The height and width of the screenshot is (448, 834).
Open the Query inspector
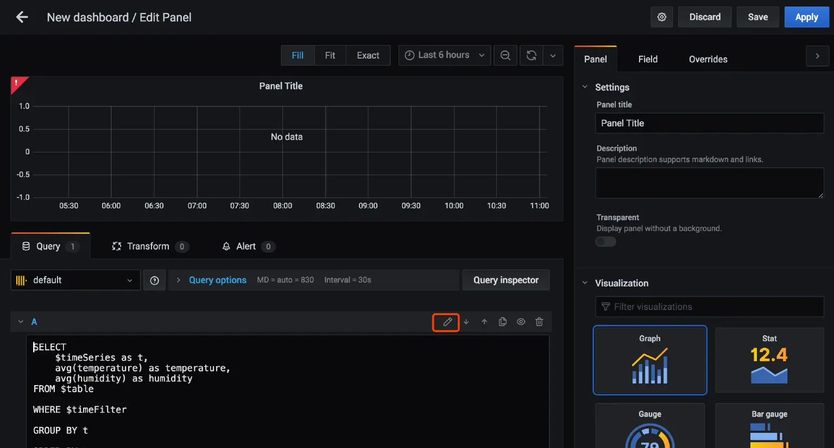click(x=506, y=280)
